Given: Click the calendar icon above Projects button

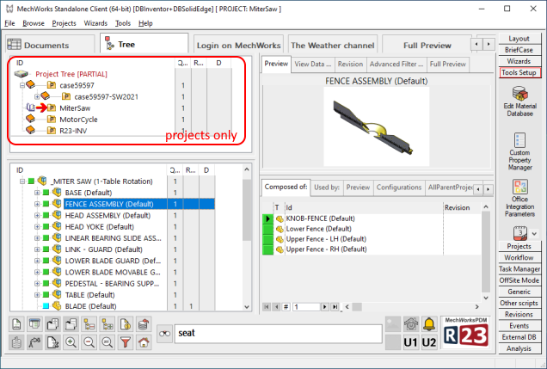Looking at the screenshot, I should point(519,233).
